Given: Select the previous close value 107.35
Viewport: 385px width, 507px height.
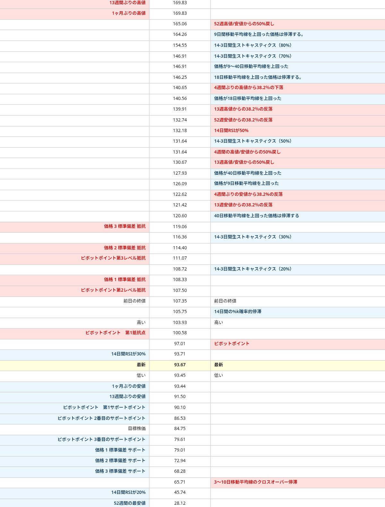Looking at the screenshot, I should coord(180,301).
